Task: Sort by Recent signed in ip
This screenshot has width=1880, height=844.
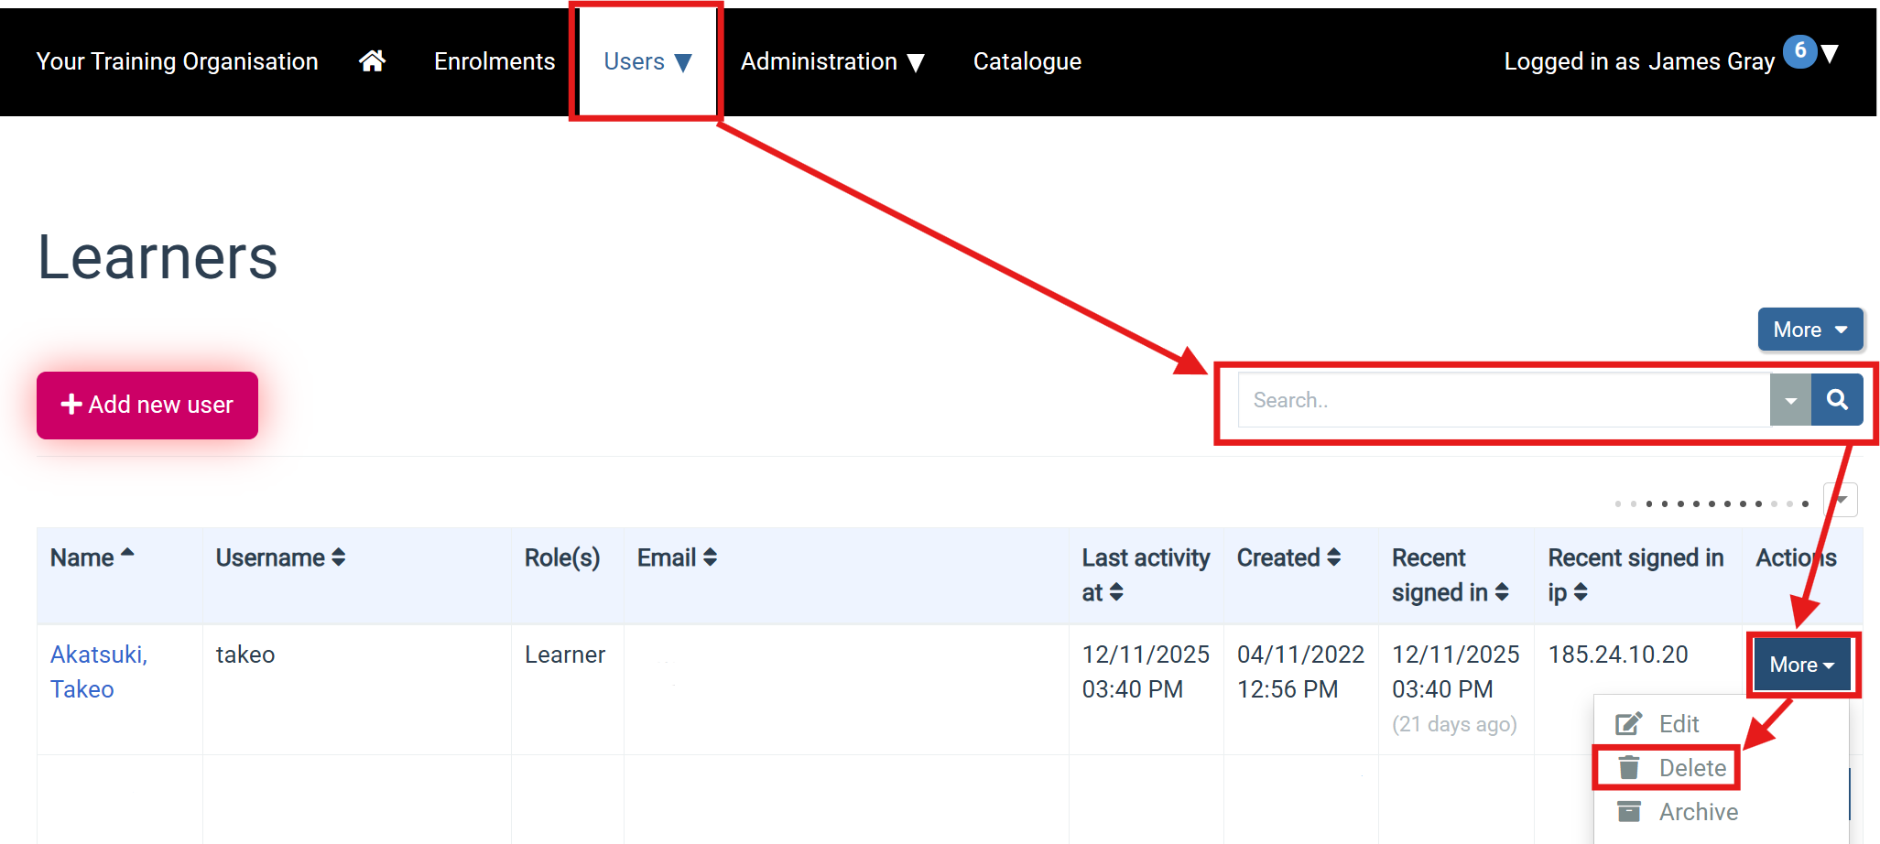Action: (1635, 575)
